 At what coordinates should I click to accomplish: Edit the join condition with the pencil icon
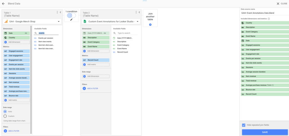pyautogui.click(x=71, y=19)
